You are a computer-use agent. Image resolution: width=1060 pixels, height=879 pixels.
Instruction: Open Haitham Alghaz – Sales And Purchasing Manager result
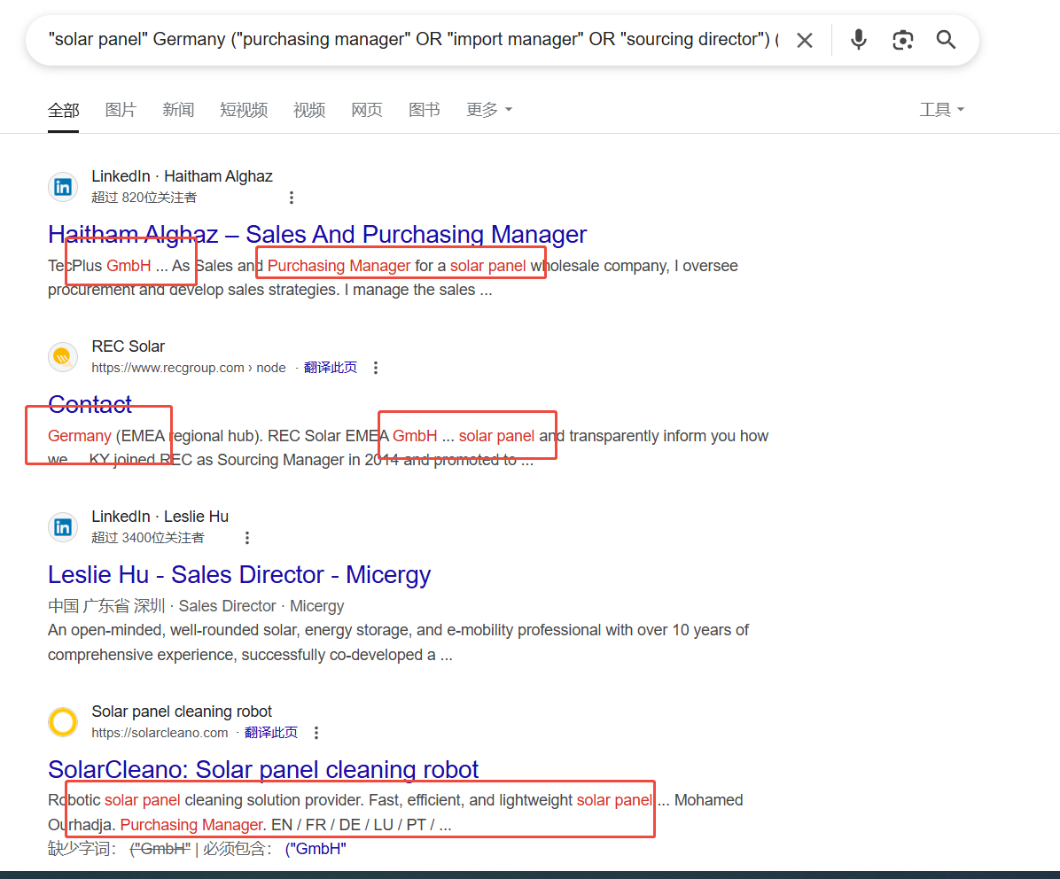317,234
